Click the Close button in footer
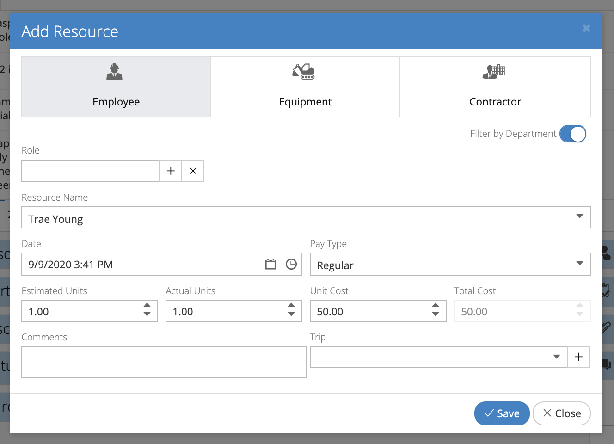 pyautogui.click(x=562, y=413)
